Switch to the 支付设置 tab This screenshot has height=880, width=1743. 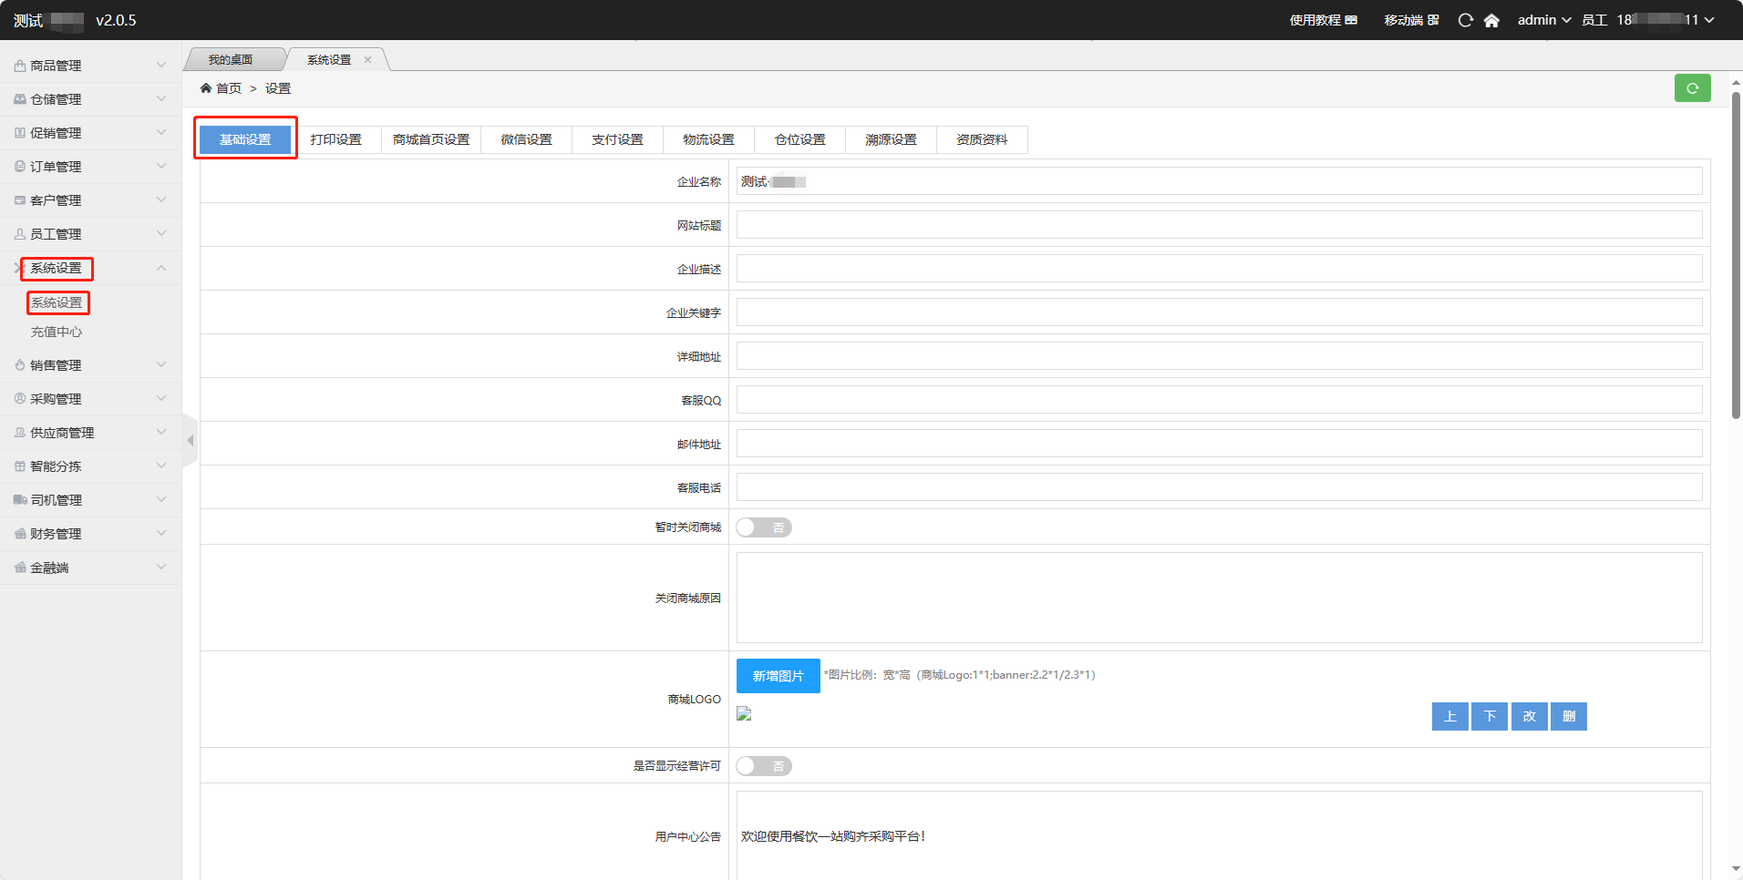[x=617, y=139]
